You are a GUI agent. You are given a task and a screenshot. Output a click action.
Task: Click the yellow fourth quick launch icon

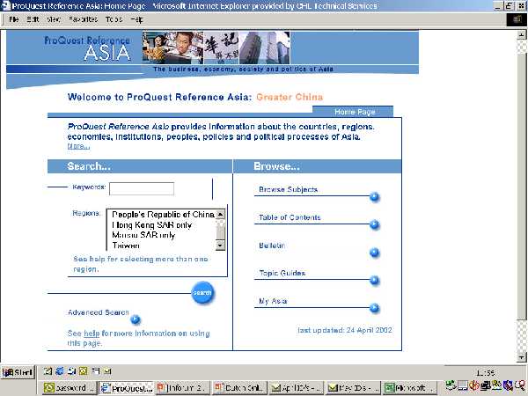pyautogui.click(x=84, y=371)
